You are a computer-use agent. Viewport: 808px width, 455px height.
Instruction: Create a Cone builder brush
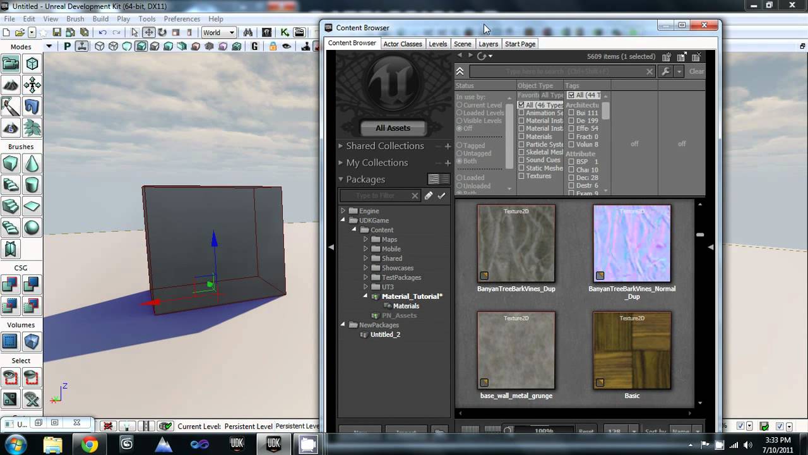coord(32,164)
